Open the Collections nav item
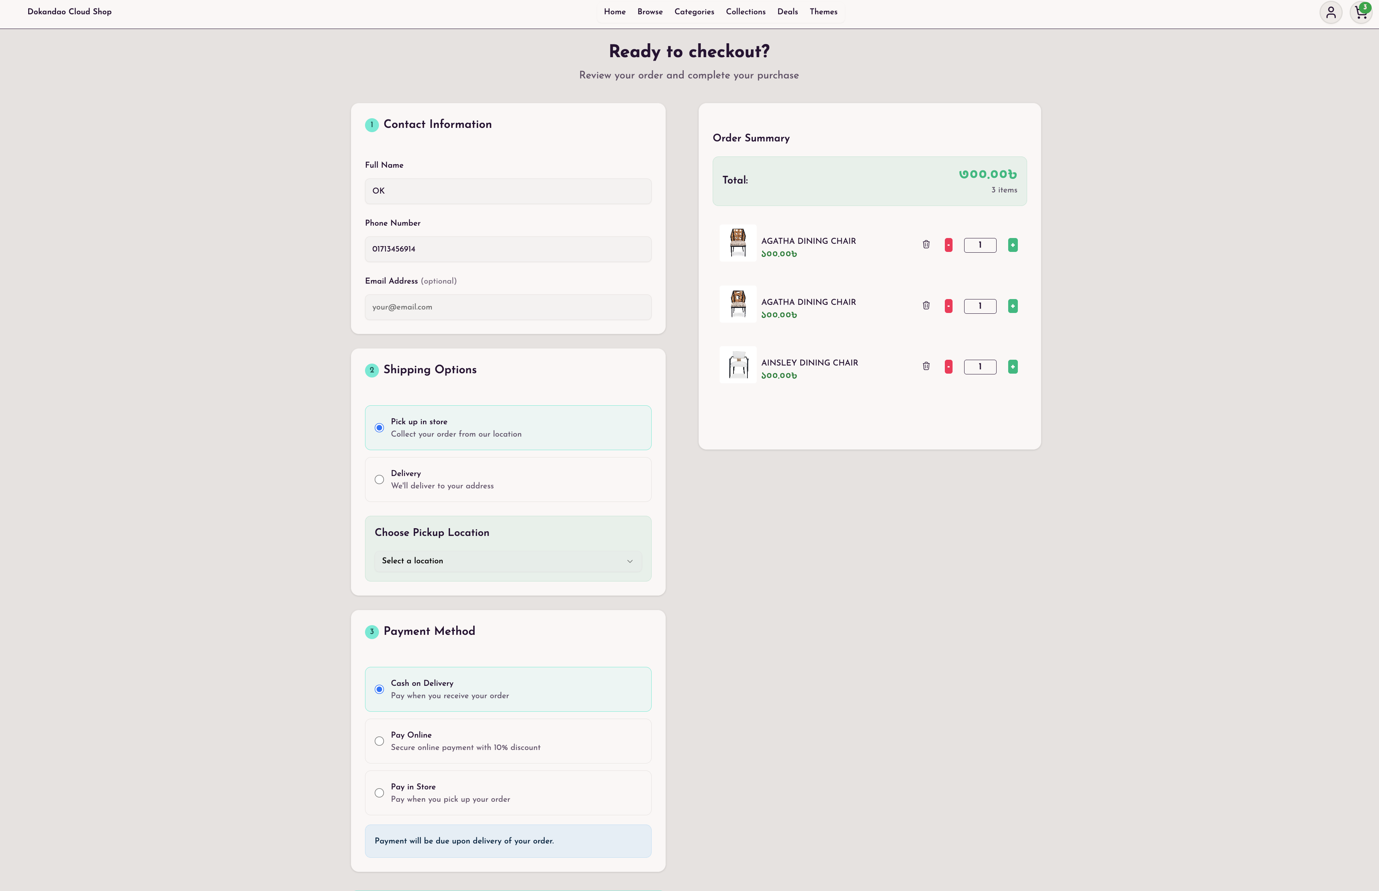The image size is (1379, 891). (x=746, y=12)
